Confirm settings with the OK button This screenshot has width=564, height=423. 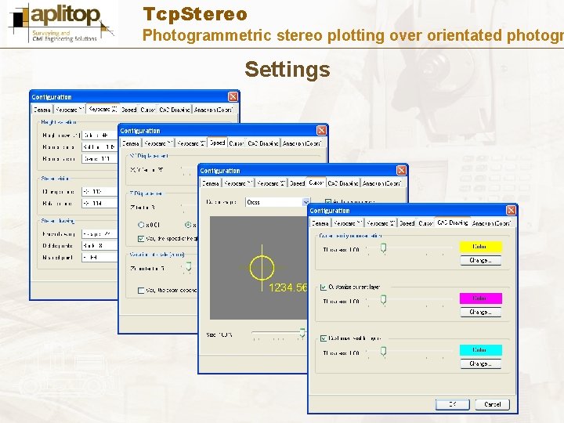[x=453, y=404]
